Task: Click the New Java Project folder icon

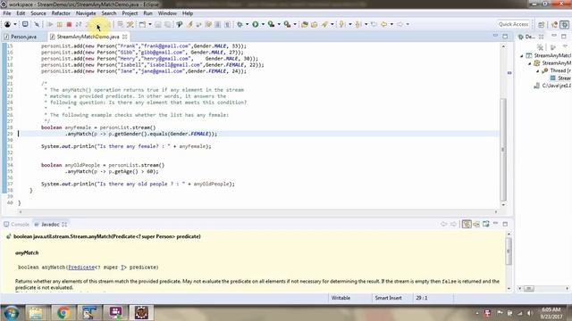Action: [x=305, y=24]
